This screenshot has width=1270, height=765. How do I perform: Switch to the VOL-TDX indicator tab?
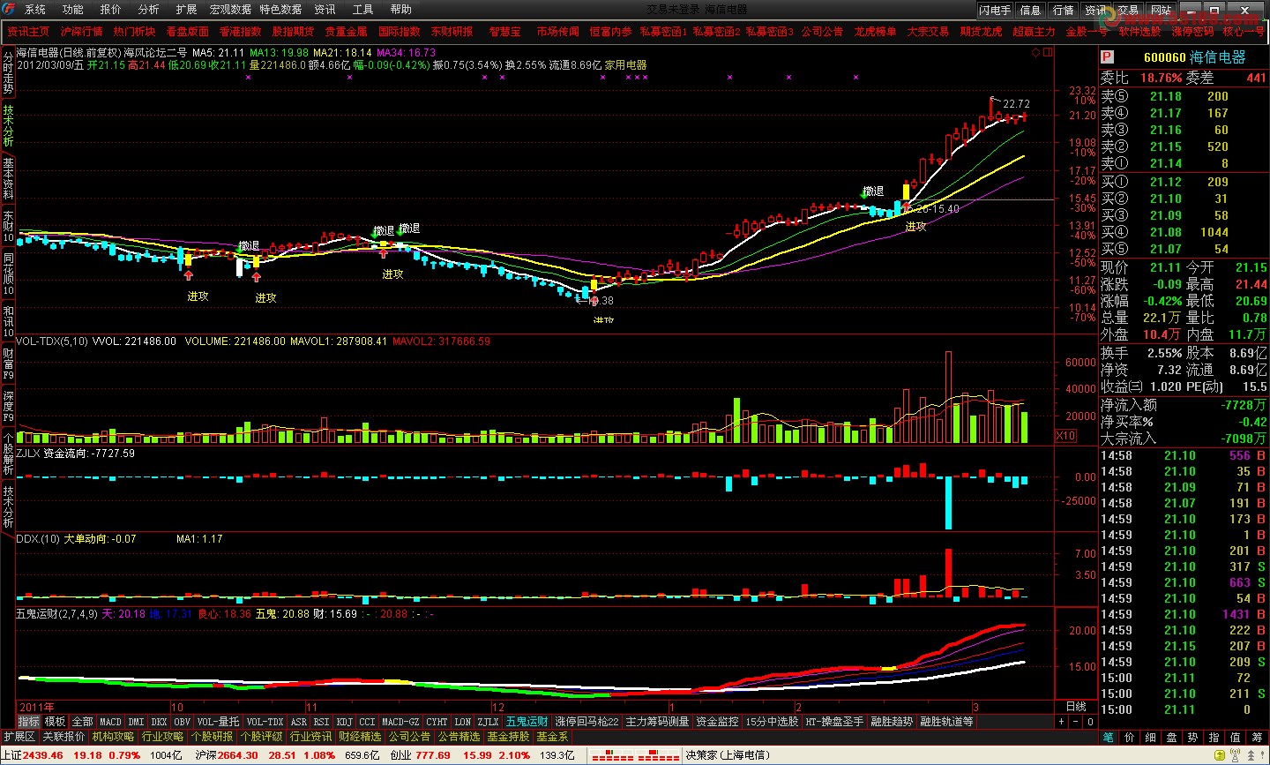point(265,722)
